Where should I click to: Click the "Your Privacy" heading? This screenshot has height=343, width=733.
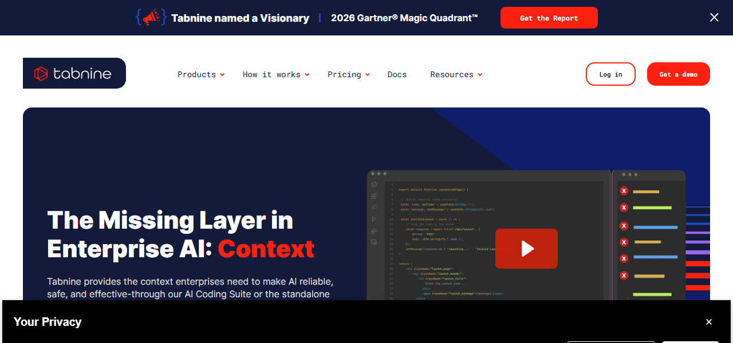48,322
